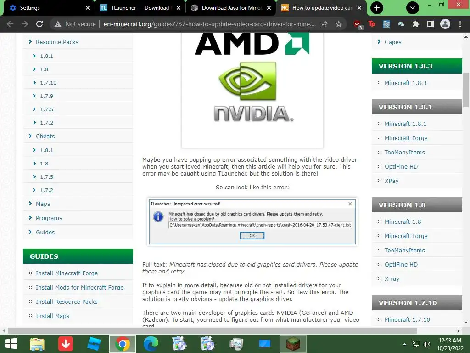Expand the Guides sidebar category

tap(45, 232)
